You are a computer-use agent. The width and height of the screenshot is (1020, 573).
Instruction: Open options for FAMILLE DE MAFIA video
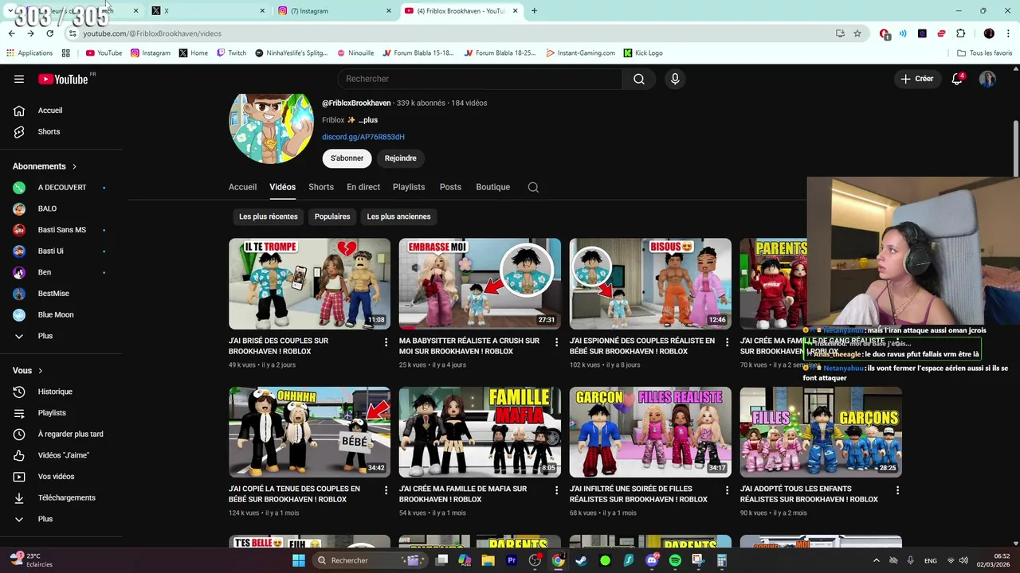point(556,490)
